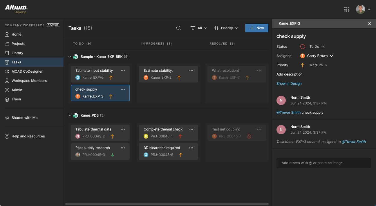This screenshot has height=206, width=376.
Task: Click the MCAD CoDesigner sidebar icon
Action: tap(7, 71)
